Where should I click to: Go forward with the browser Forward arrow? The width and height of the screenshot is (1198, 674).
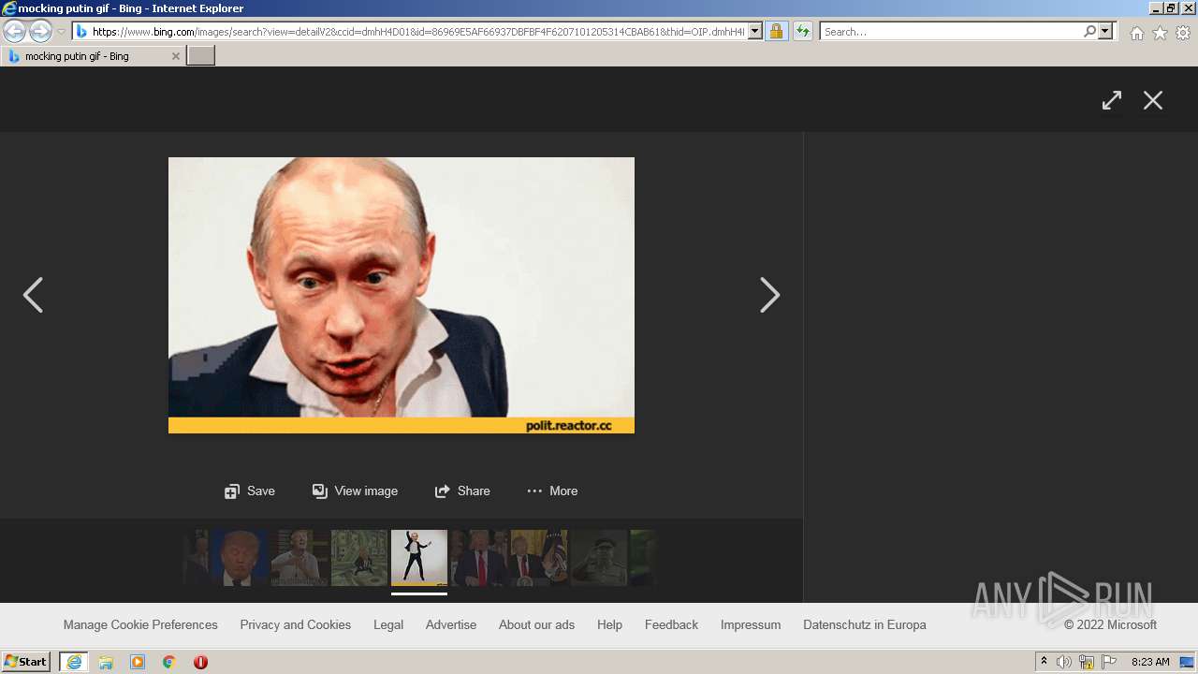(x=40, y=31)
